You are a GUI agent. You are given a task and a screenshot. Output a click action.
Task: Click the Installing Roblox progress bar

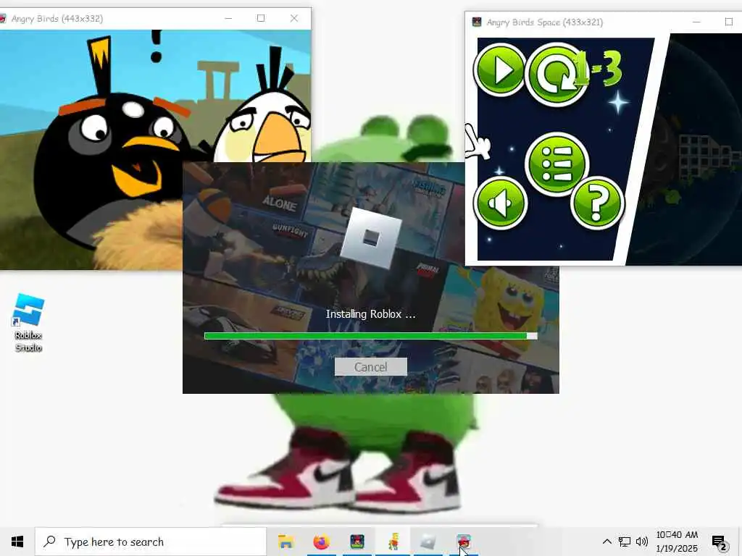(370, 336)
